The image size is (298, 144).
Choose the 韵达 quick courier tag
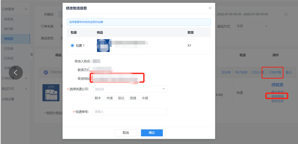(121, 98)
